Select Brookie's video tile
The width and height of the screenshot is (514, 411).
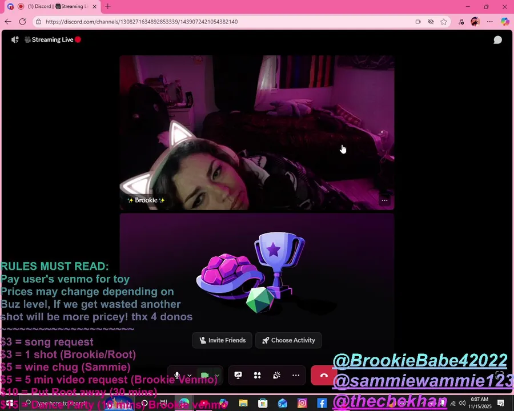[x=256, y=132]
